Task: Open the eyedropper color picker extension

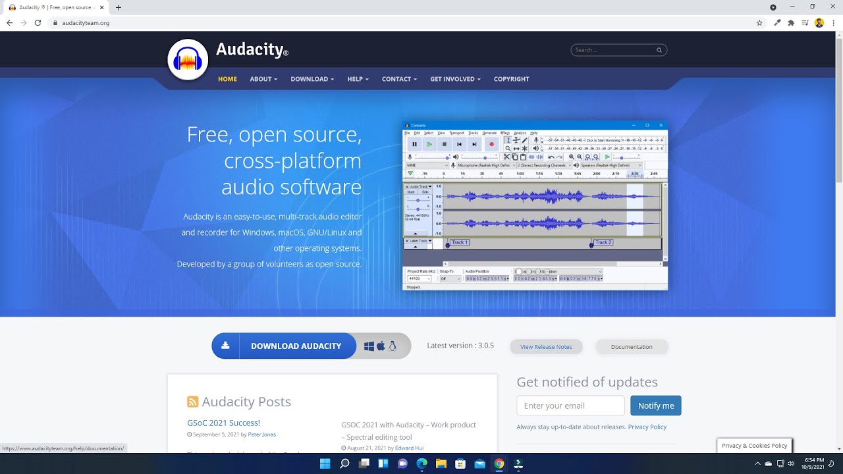Action: (x=777, y=22)
